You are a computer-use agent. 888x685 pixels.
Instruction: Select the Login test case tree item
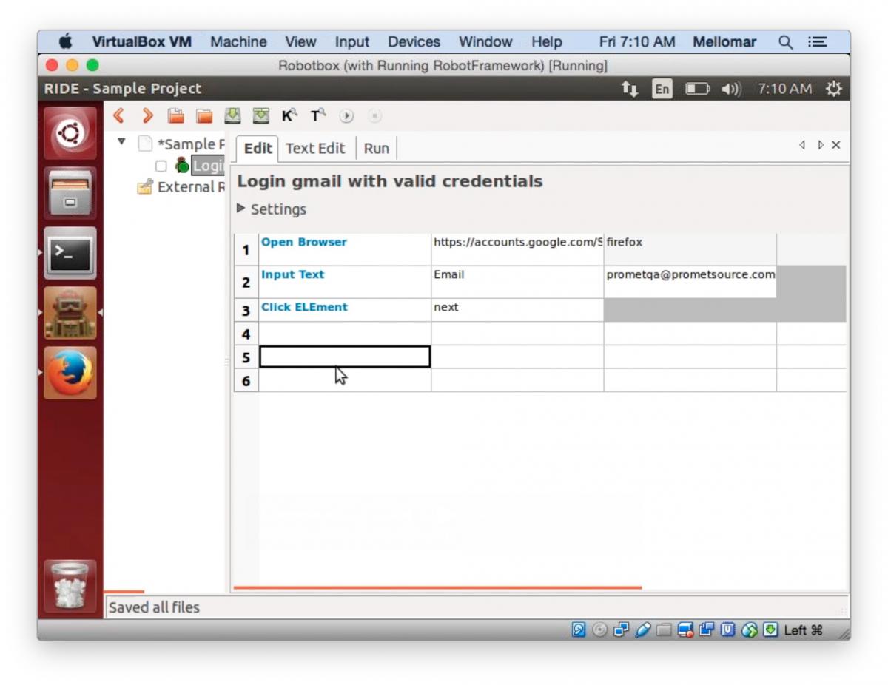tap(208, 166)
